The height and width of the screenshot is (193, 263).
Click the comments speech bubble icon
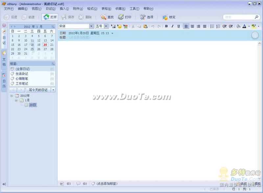(x=78, y=183)
